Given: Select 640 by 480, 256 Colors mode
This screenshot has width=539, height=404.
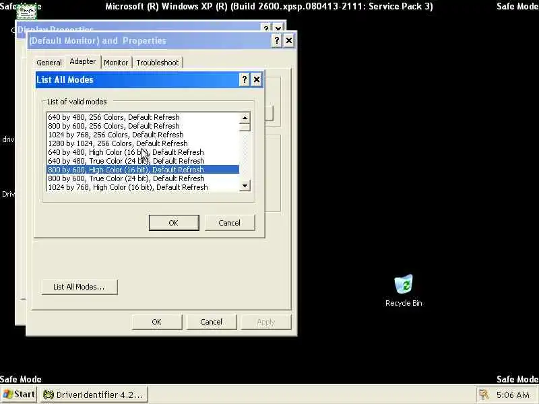Looking at the screenshot, I should (143, 117).
